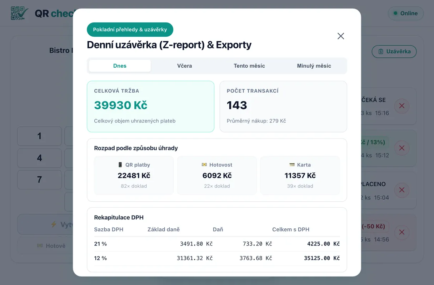Click the Celkem s DPH column header
The image size is (434, 285).
click(x=291, y=229)
